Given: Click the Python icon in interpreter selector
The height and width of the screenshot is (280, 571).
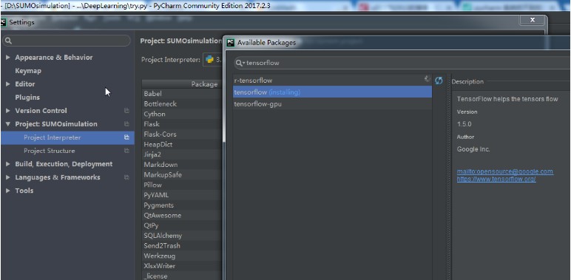Looking at the screenshot, I should tap(209, 60).
